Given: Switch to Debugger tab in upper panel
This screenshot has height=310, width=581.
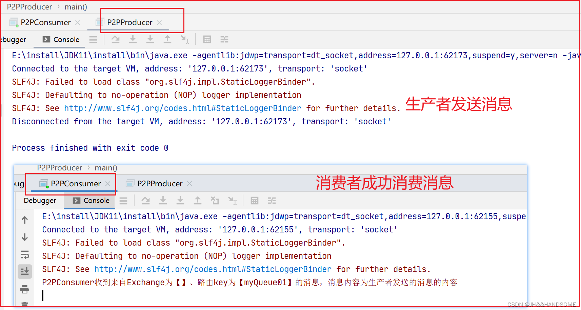Looking at the screenshot, I should pos(13,40).
